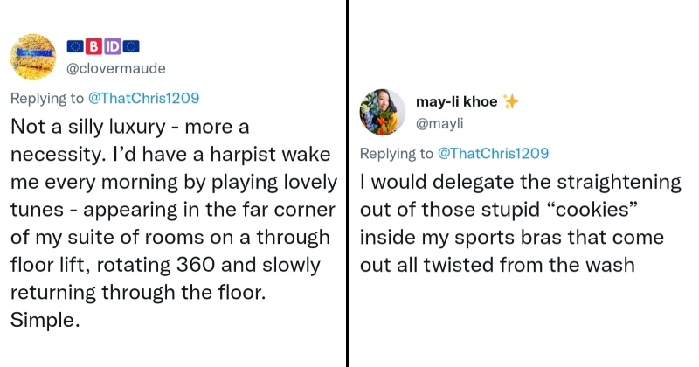
Task: Click the may-li khoe profile photo
Action: point(383,113)
